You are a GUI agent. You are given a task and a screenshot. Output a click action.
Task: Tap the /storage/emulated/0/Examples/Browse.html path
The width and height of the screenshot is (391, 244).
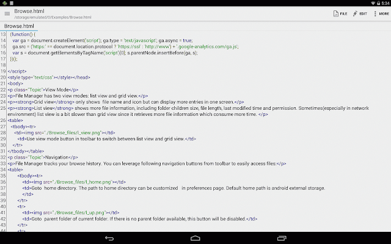[x=53, y=18]
